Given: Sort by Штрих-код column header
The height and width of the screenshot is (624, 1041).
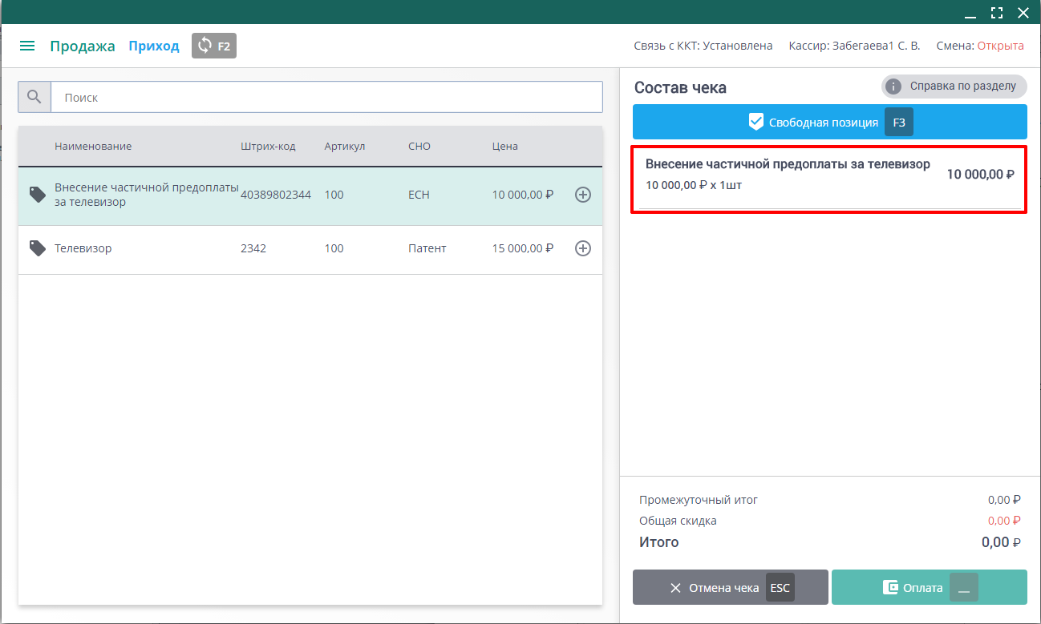Looking at the screenshot, I should click(268, 146).
